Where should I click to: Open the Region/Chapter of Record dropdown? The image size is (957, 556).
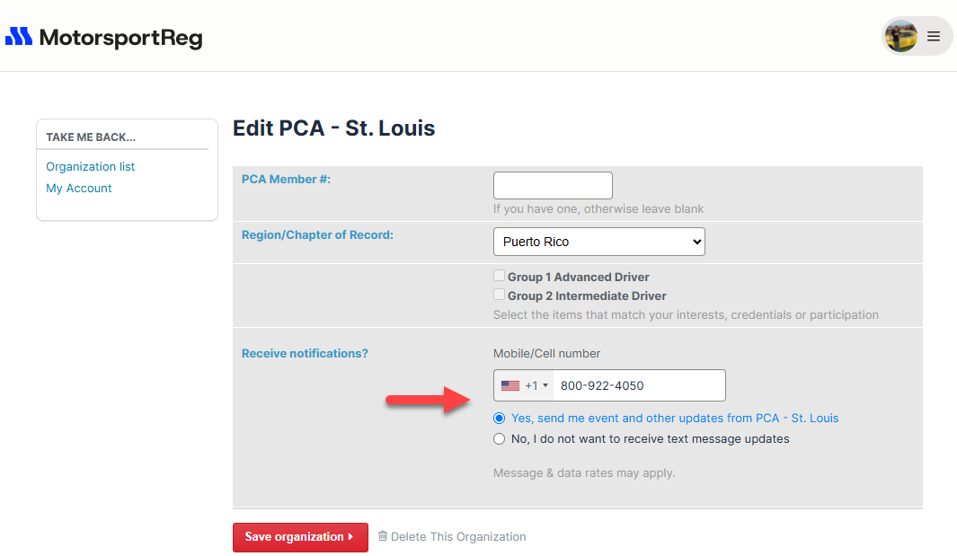598,242
